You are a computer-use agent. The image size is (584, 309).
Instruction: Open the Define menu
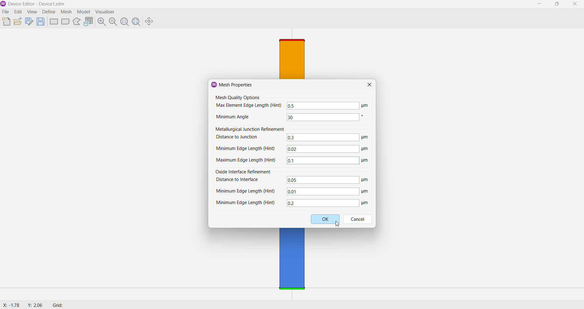tap(49, 12)
